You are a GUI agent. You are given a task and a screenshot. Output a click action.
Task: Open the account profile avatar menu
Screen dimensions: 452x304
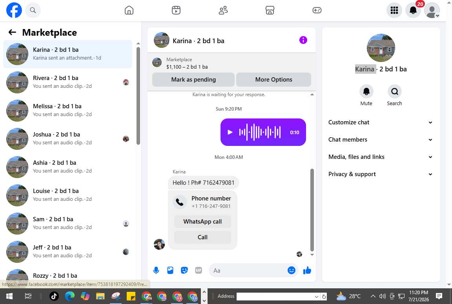click(x=432, y=10)
